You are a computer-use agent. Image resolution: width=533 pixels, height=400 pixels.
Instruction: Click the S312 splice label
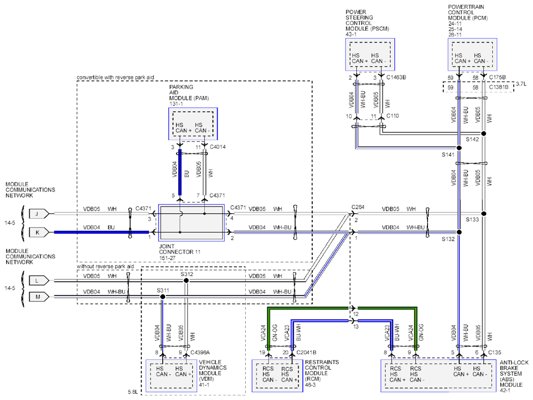tap(187, 274)
